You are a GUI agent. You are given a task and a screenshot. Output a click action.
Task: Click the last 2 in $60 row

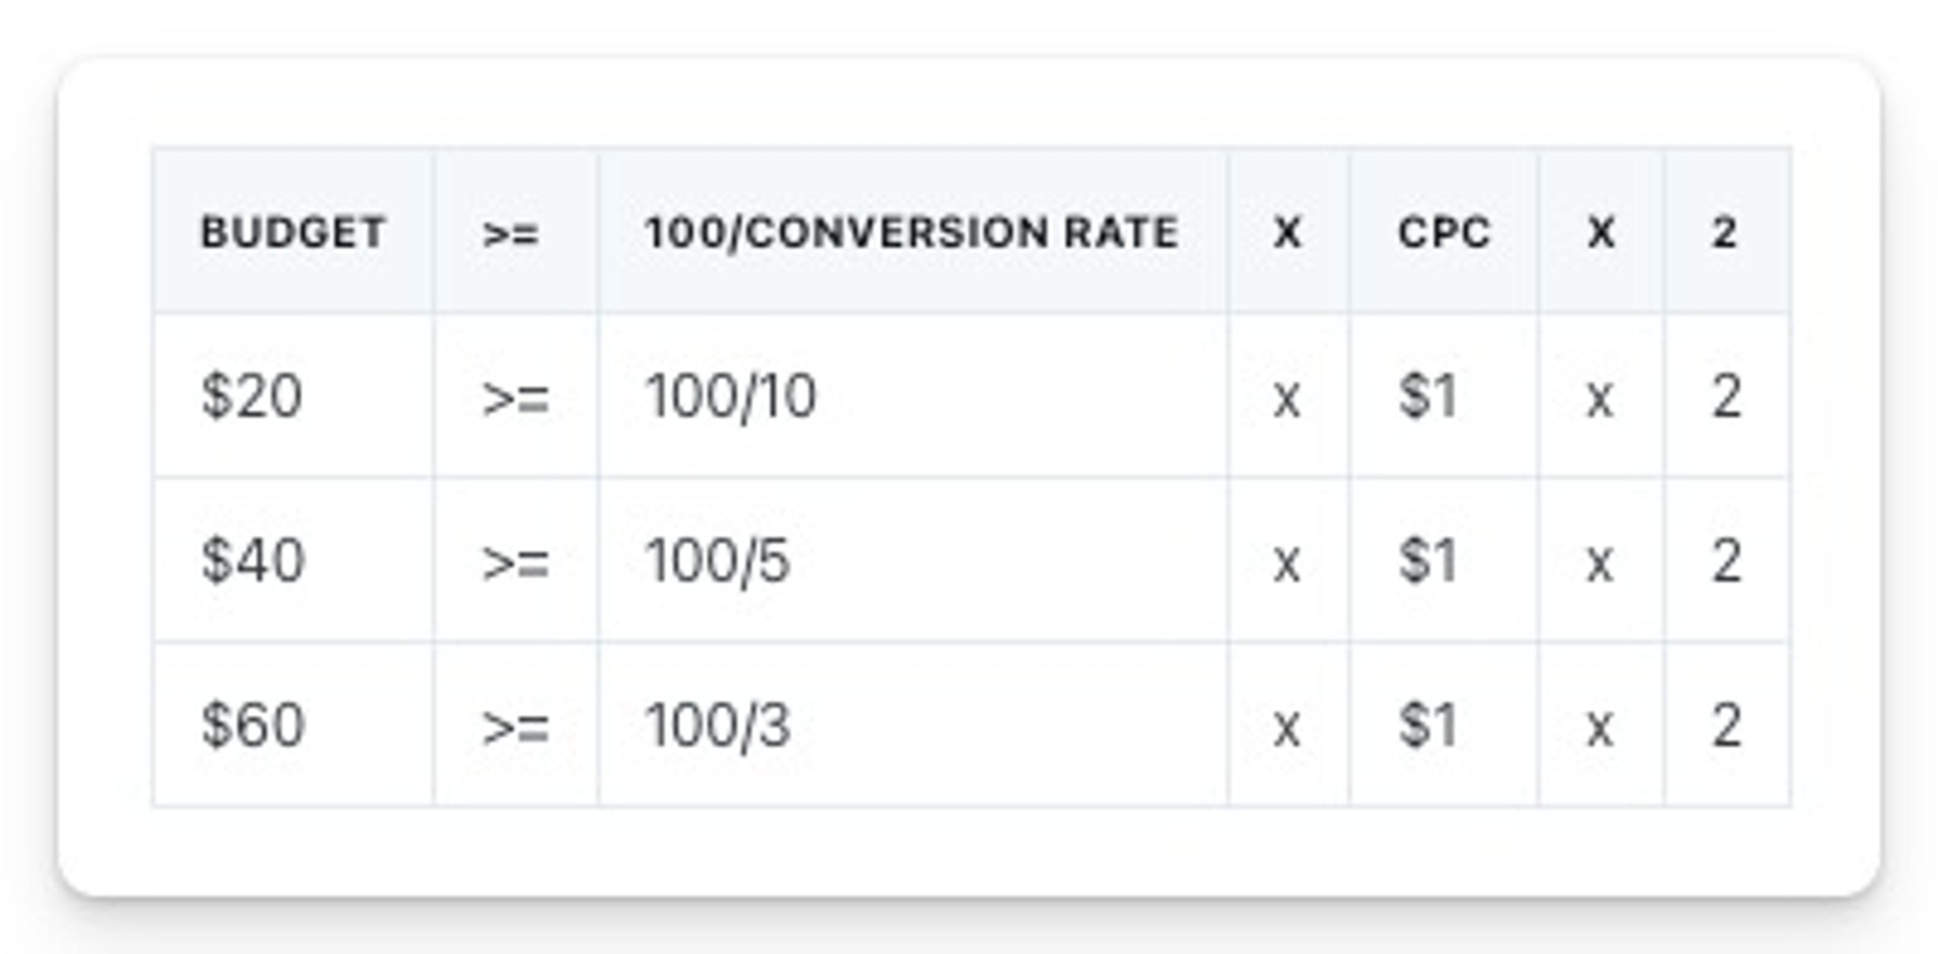tap(1727, 725)
